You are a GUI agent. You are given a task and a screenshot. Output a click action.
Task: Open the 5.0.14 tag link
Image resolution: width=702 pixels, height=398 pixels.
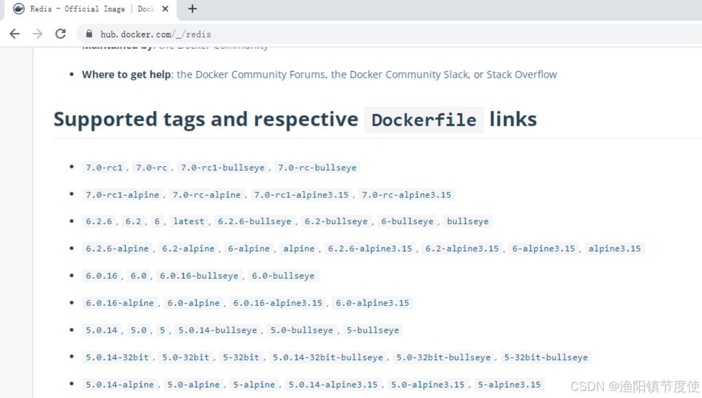point(101,330)
